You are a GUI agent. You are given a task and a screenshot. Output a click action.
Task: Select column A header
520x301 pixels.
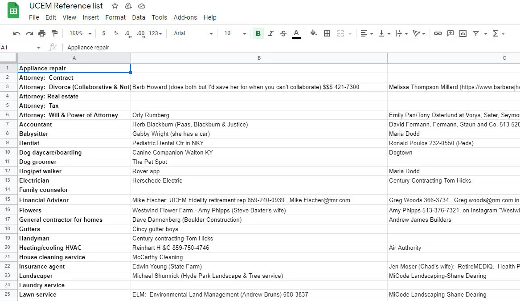[74, 58]
